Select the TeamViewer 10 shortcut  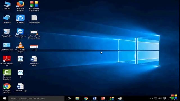click(21, 34)
